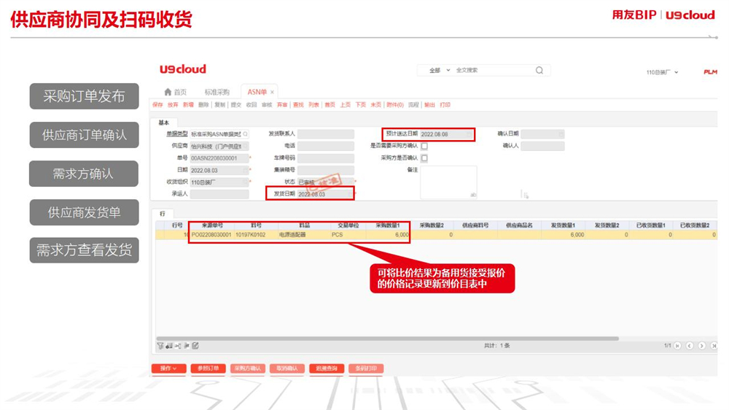Open the 110总装厂 organization dropdown

pos(662,72)
